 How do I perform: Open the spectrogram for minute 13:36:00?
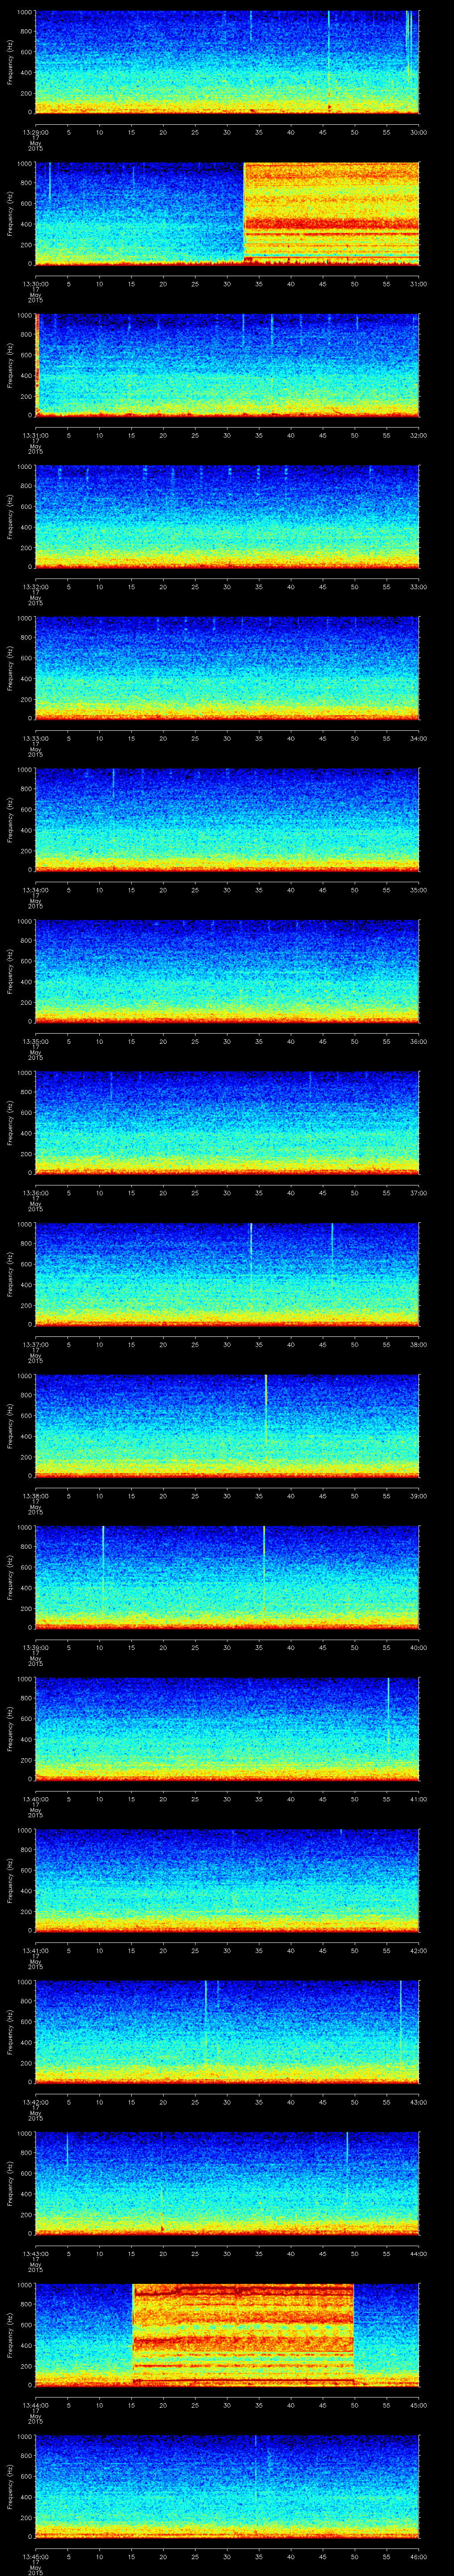pyautogui.click(x=227, y=1123)
